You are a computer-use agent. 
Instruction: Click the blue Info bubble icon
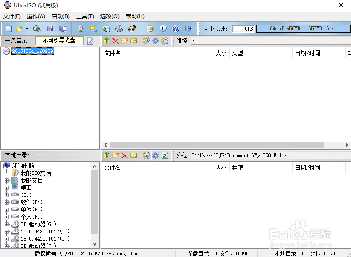click(163, 29)
